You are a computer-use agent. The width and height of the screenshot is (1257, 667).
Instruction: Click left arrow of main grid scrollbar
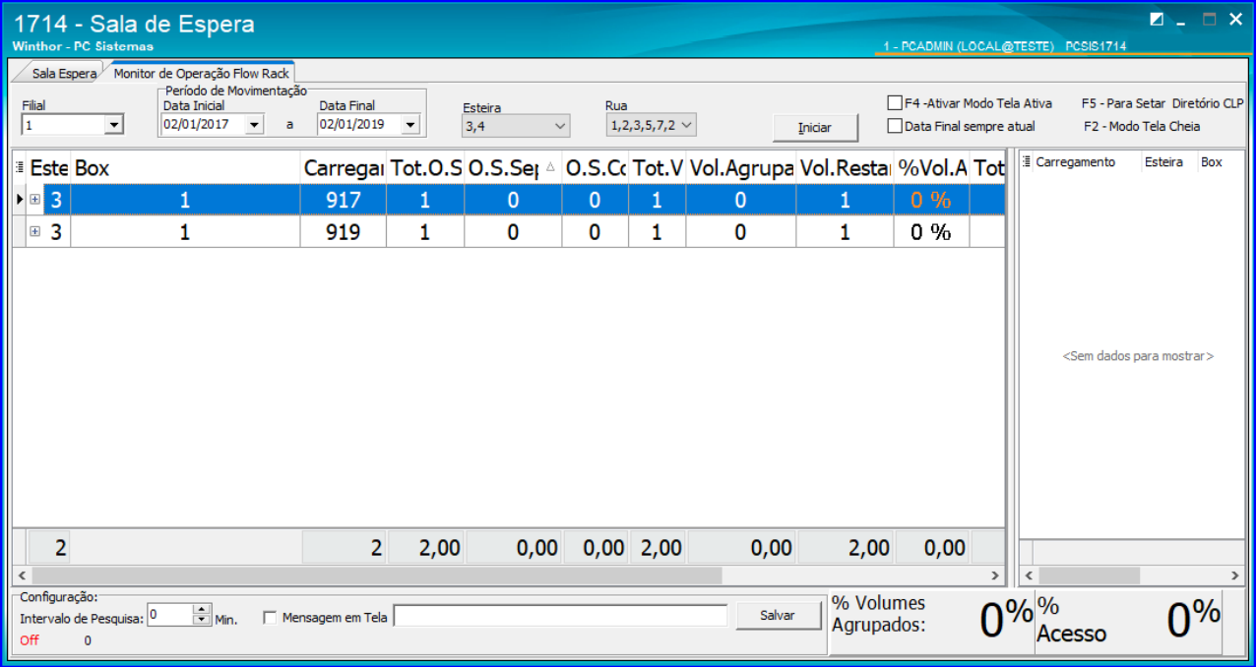point(21,575)
